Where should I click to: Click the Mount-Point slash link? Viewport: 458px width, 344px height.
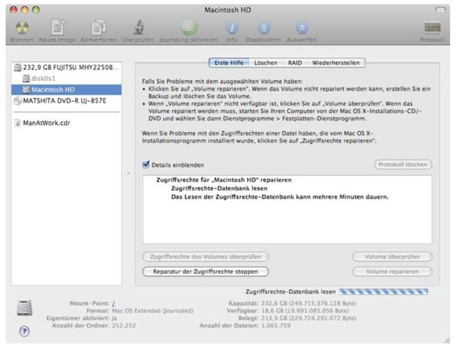click(114, 304)
